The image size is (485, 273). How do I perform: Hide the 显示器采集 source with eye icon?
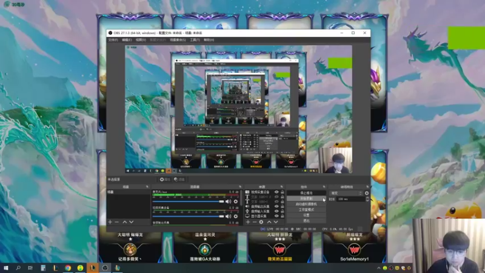click(276, 216)
